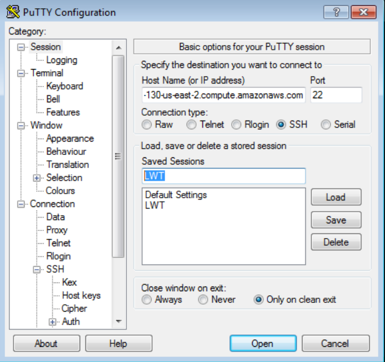The width and height of the screenshot is (385, 362).
Task: Open the Rlogin category in tree
Action: click(x=59, y=257)
